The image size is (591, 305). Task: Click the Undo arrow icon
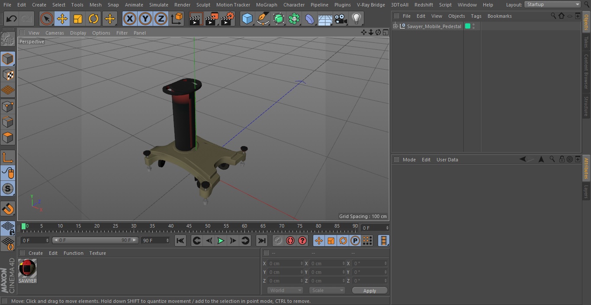tap(11, 19)
